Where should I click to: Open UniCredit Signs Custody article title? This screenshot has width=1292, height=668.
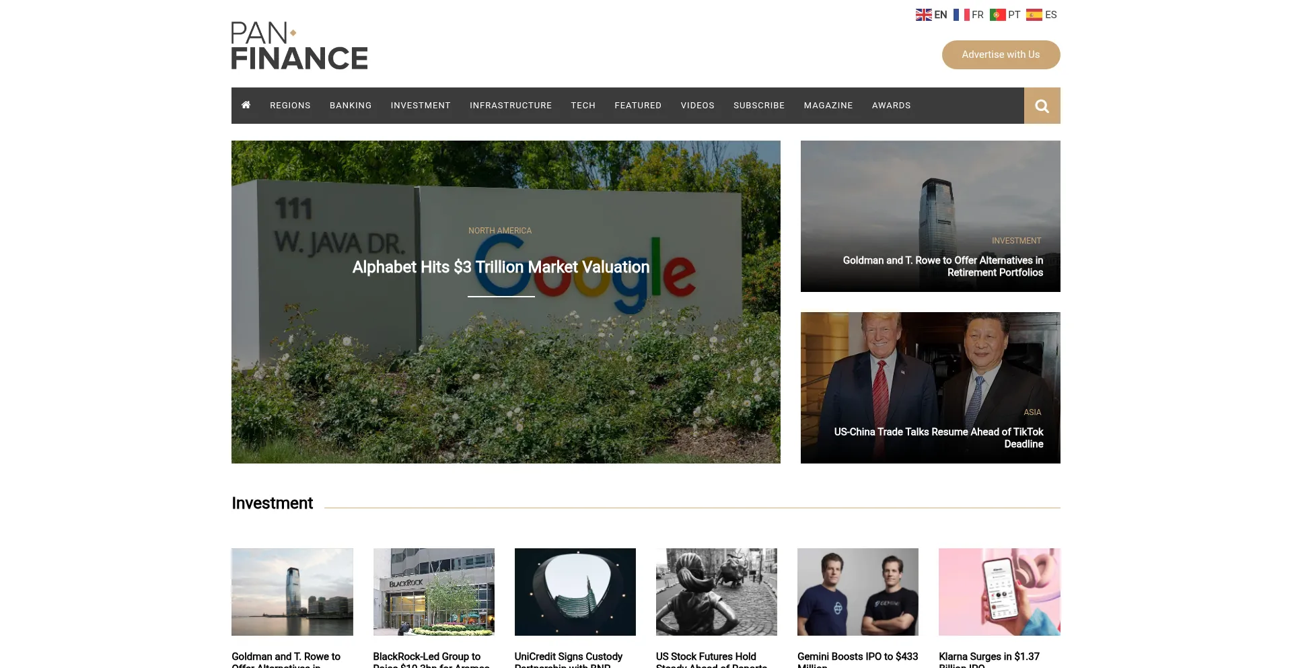click(x=569, y=659)
